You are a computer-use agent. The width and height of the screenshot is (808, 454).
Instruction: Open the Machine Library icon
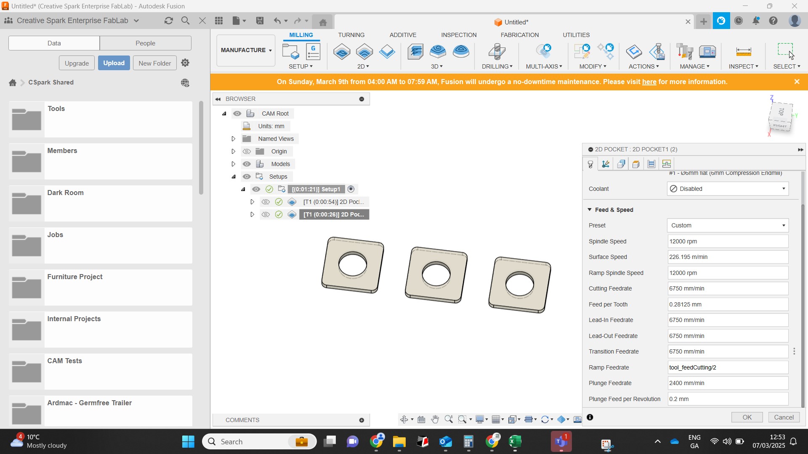pos(707,51)
